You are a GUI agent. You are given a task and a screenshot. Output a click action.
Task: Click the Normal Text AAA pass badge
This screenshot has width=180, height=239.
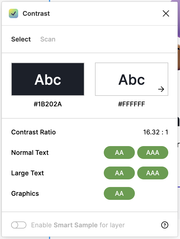153,153
